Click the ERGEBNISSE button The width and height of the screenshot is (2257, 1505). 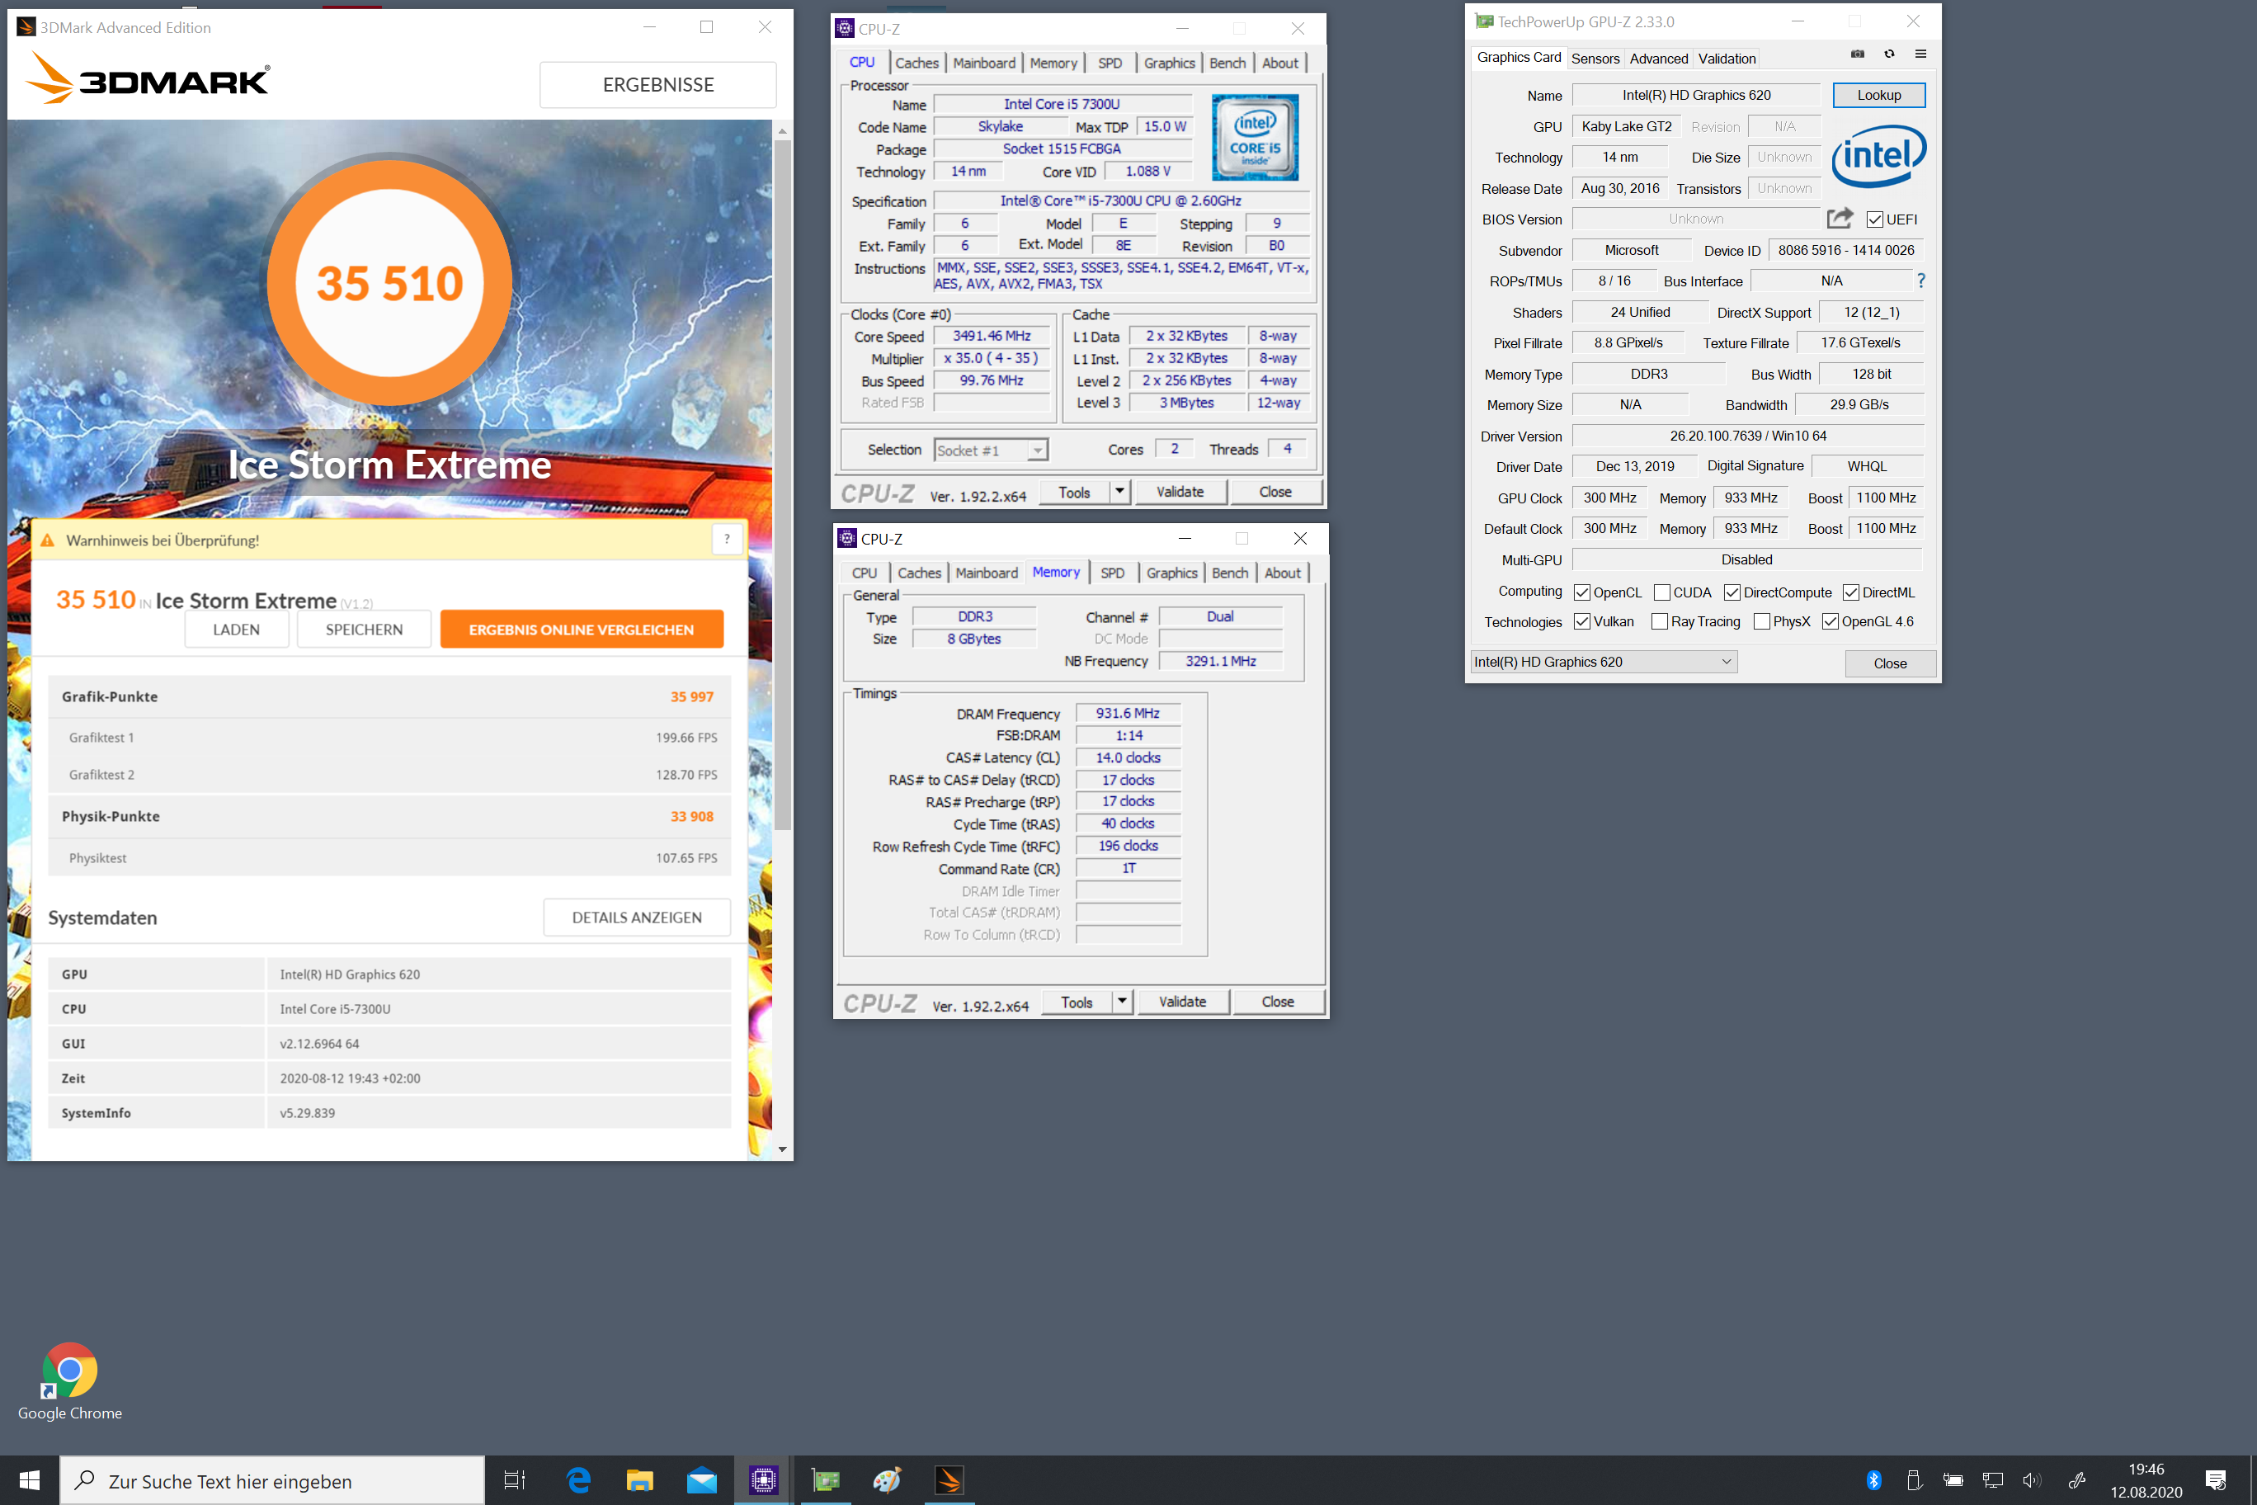(x=658, y=84)
